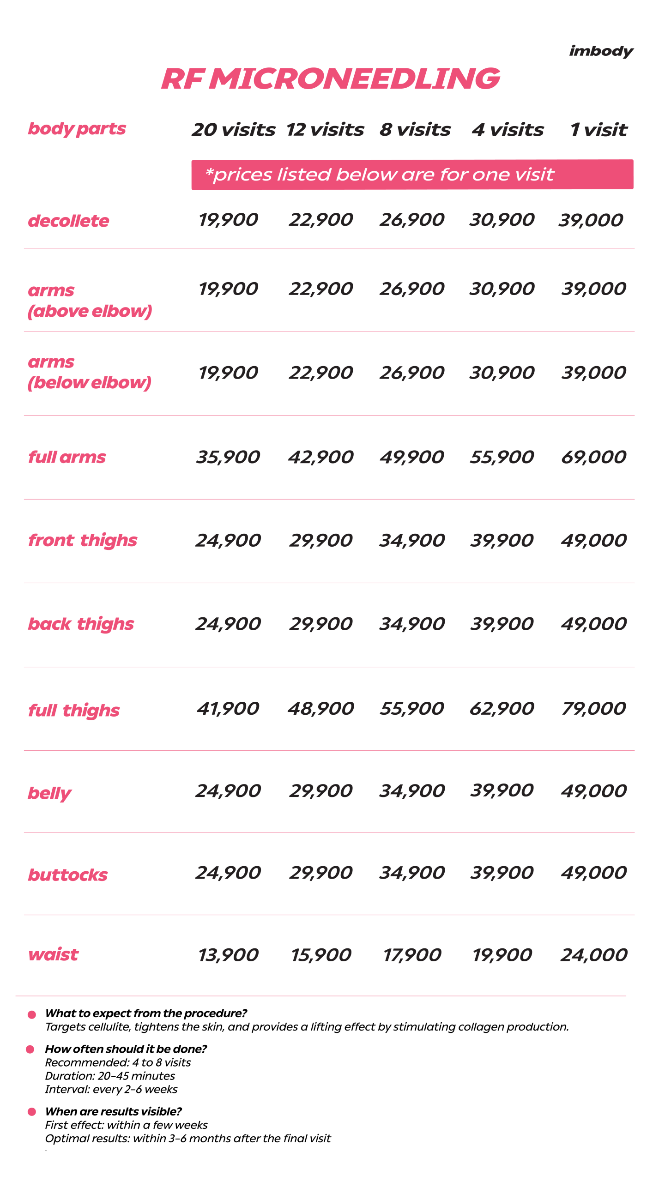This screenshot has width=665, height=1182.
Task: Click the bullet beside 'What to expect from the procedure?'
Action: pyautogui.click(x=32, y=1014)
